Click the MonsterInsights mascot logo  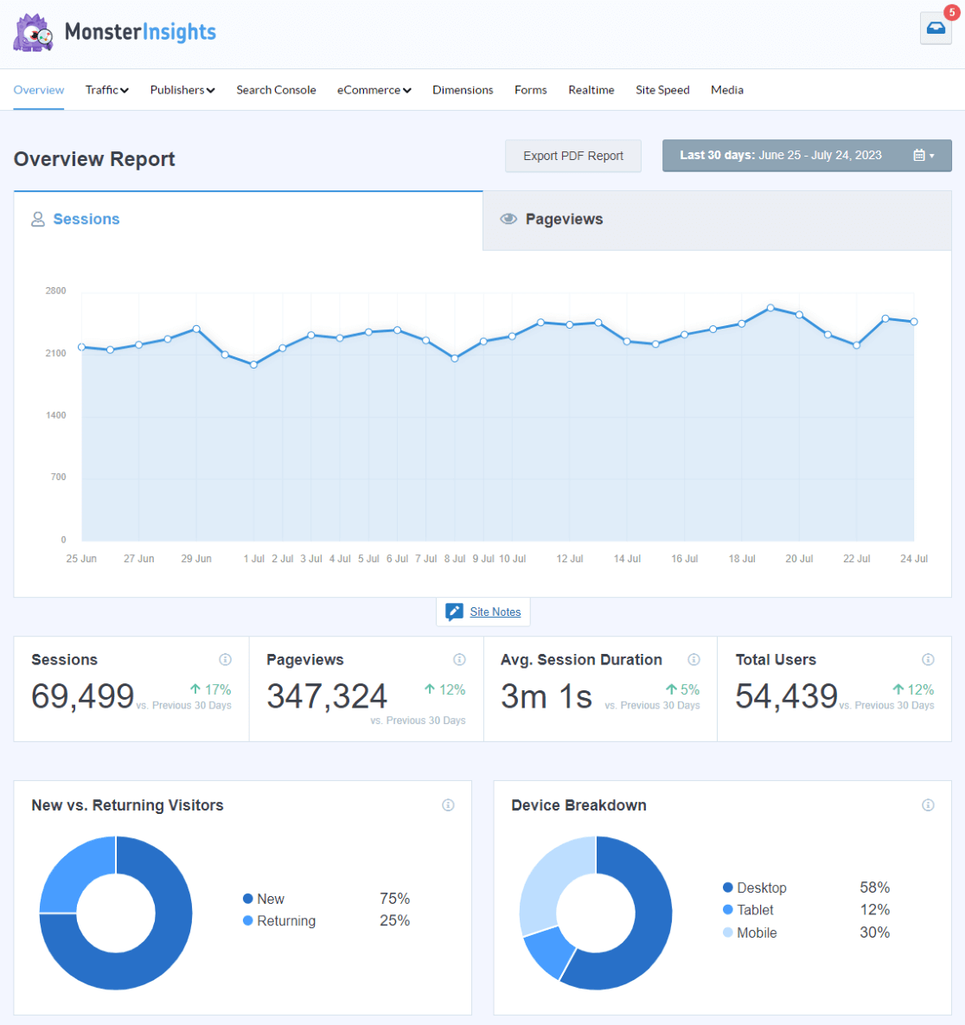(x=33, y=32)
